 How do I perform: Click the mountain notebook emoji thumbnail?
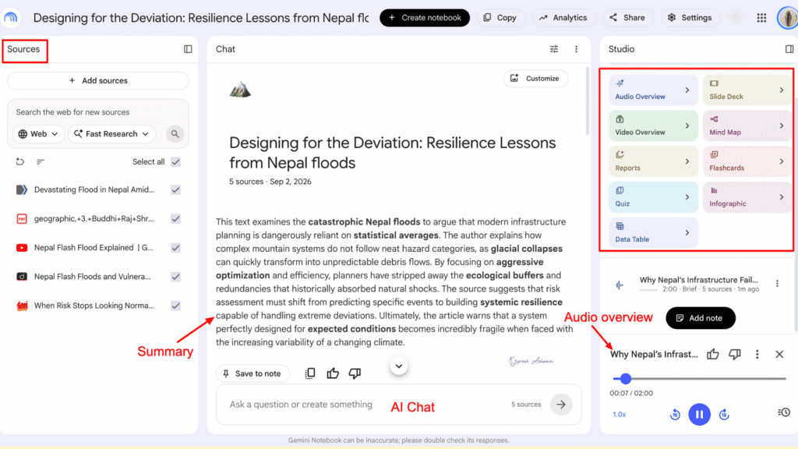pyautogui.click(x=240, y=90)
